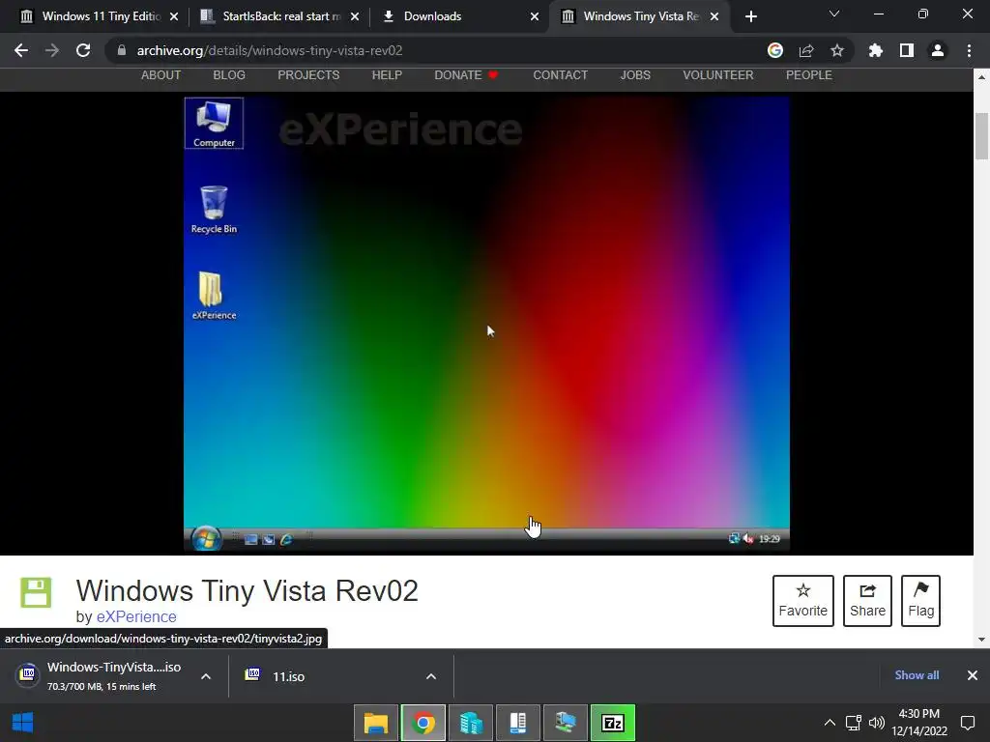Open the HELP link
This screenshot has height=742, width=990.
[387, 75]
